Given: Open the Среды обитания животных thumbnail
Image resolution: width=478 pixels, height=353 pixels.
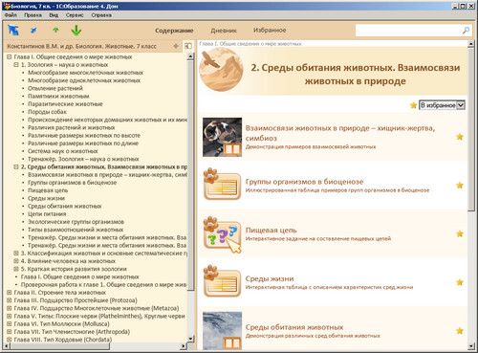Looking at the screenshot, I should point(222,331).
